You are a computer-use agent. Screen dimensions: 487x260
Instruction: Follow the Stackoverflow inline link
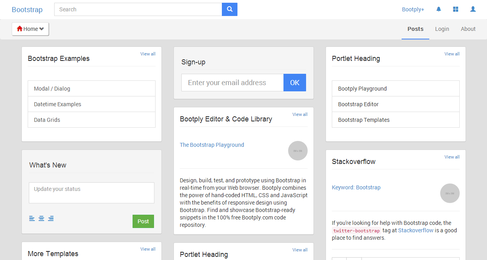coord(416,230)
